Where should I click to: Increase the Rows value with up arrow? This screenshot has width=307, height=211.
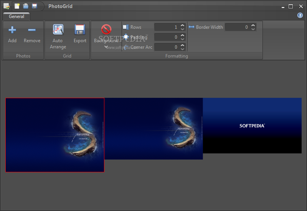tap(182, 25)
